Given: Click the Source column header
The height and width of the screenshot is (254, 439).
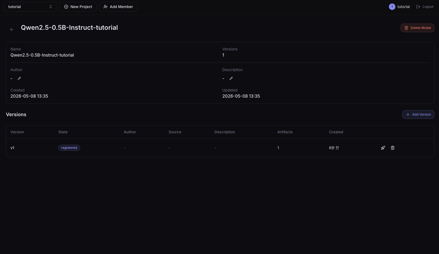Looking at the screenshot, I should (175, 132).
